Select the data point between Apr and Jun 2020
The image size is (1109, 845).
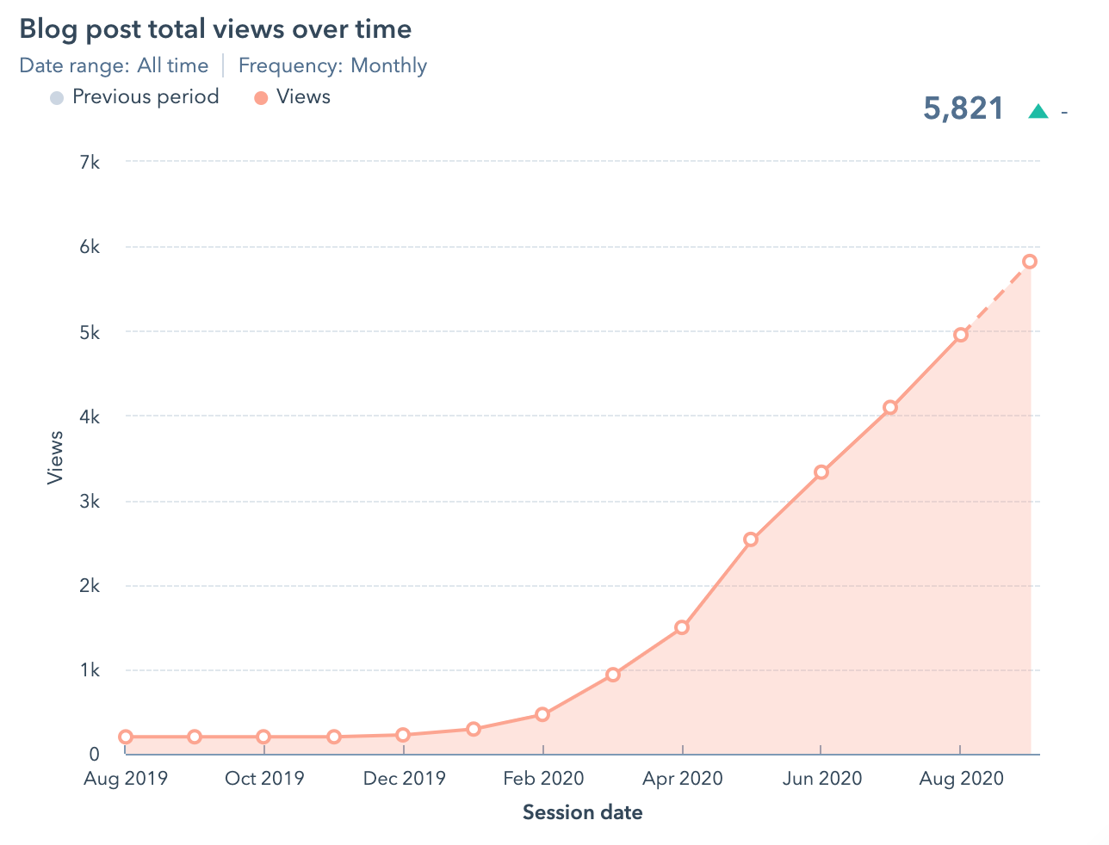[751, 540]
